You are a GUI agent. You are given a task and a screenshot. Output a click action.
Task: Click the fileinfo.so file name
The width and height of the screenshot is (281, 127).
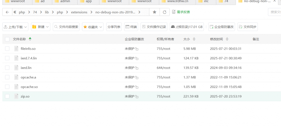click(x=28, y=49)
